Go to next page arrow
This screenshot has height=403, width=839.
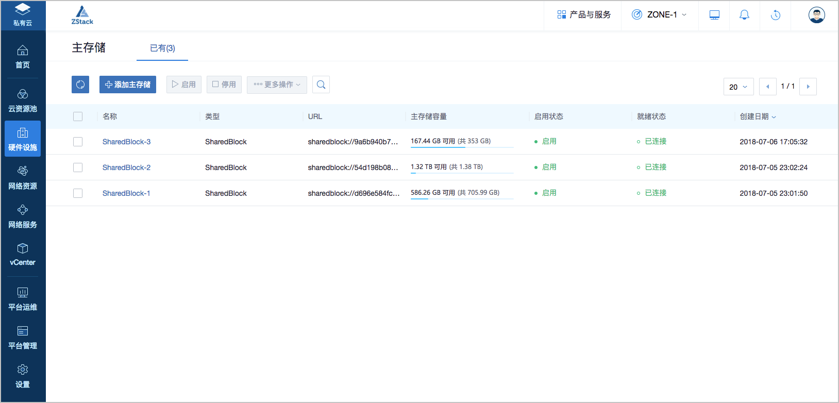pyautogui.click(x=808, y=87)
